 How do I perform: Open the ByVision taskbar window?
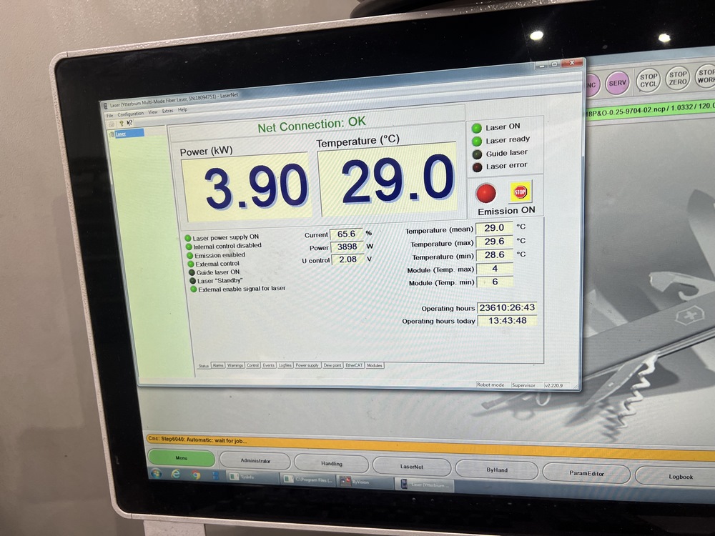pos(365,482)
